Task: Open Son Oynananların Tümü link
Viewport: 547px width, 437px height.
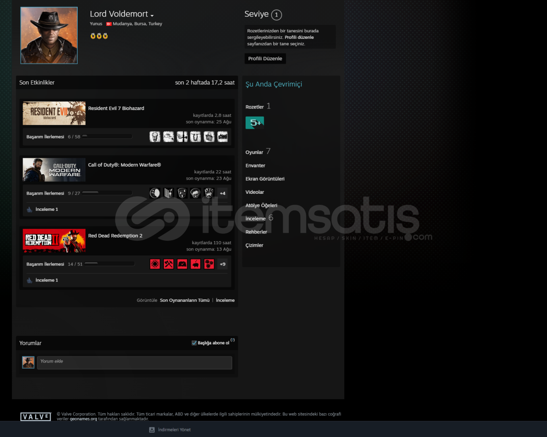Action: [184, 300]
